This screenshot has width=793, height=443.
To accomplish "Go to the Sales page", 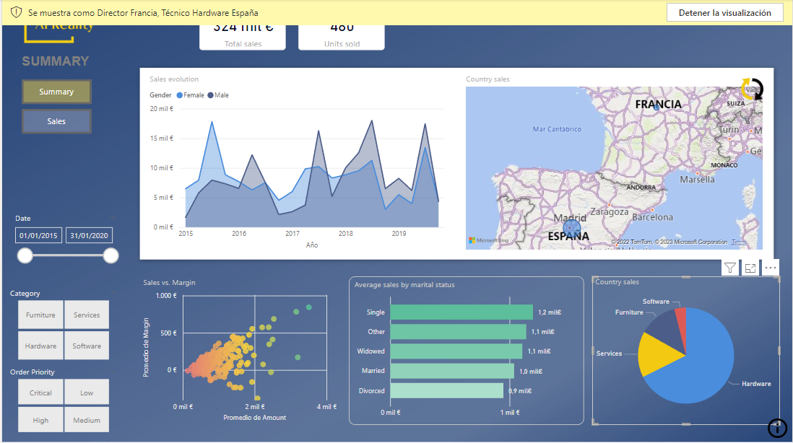I will [x=56, y=121].
